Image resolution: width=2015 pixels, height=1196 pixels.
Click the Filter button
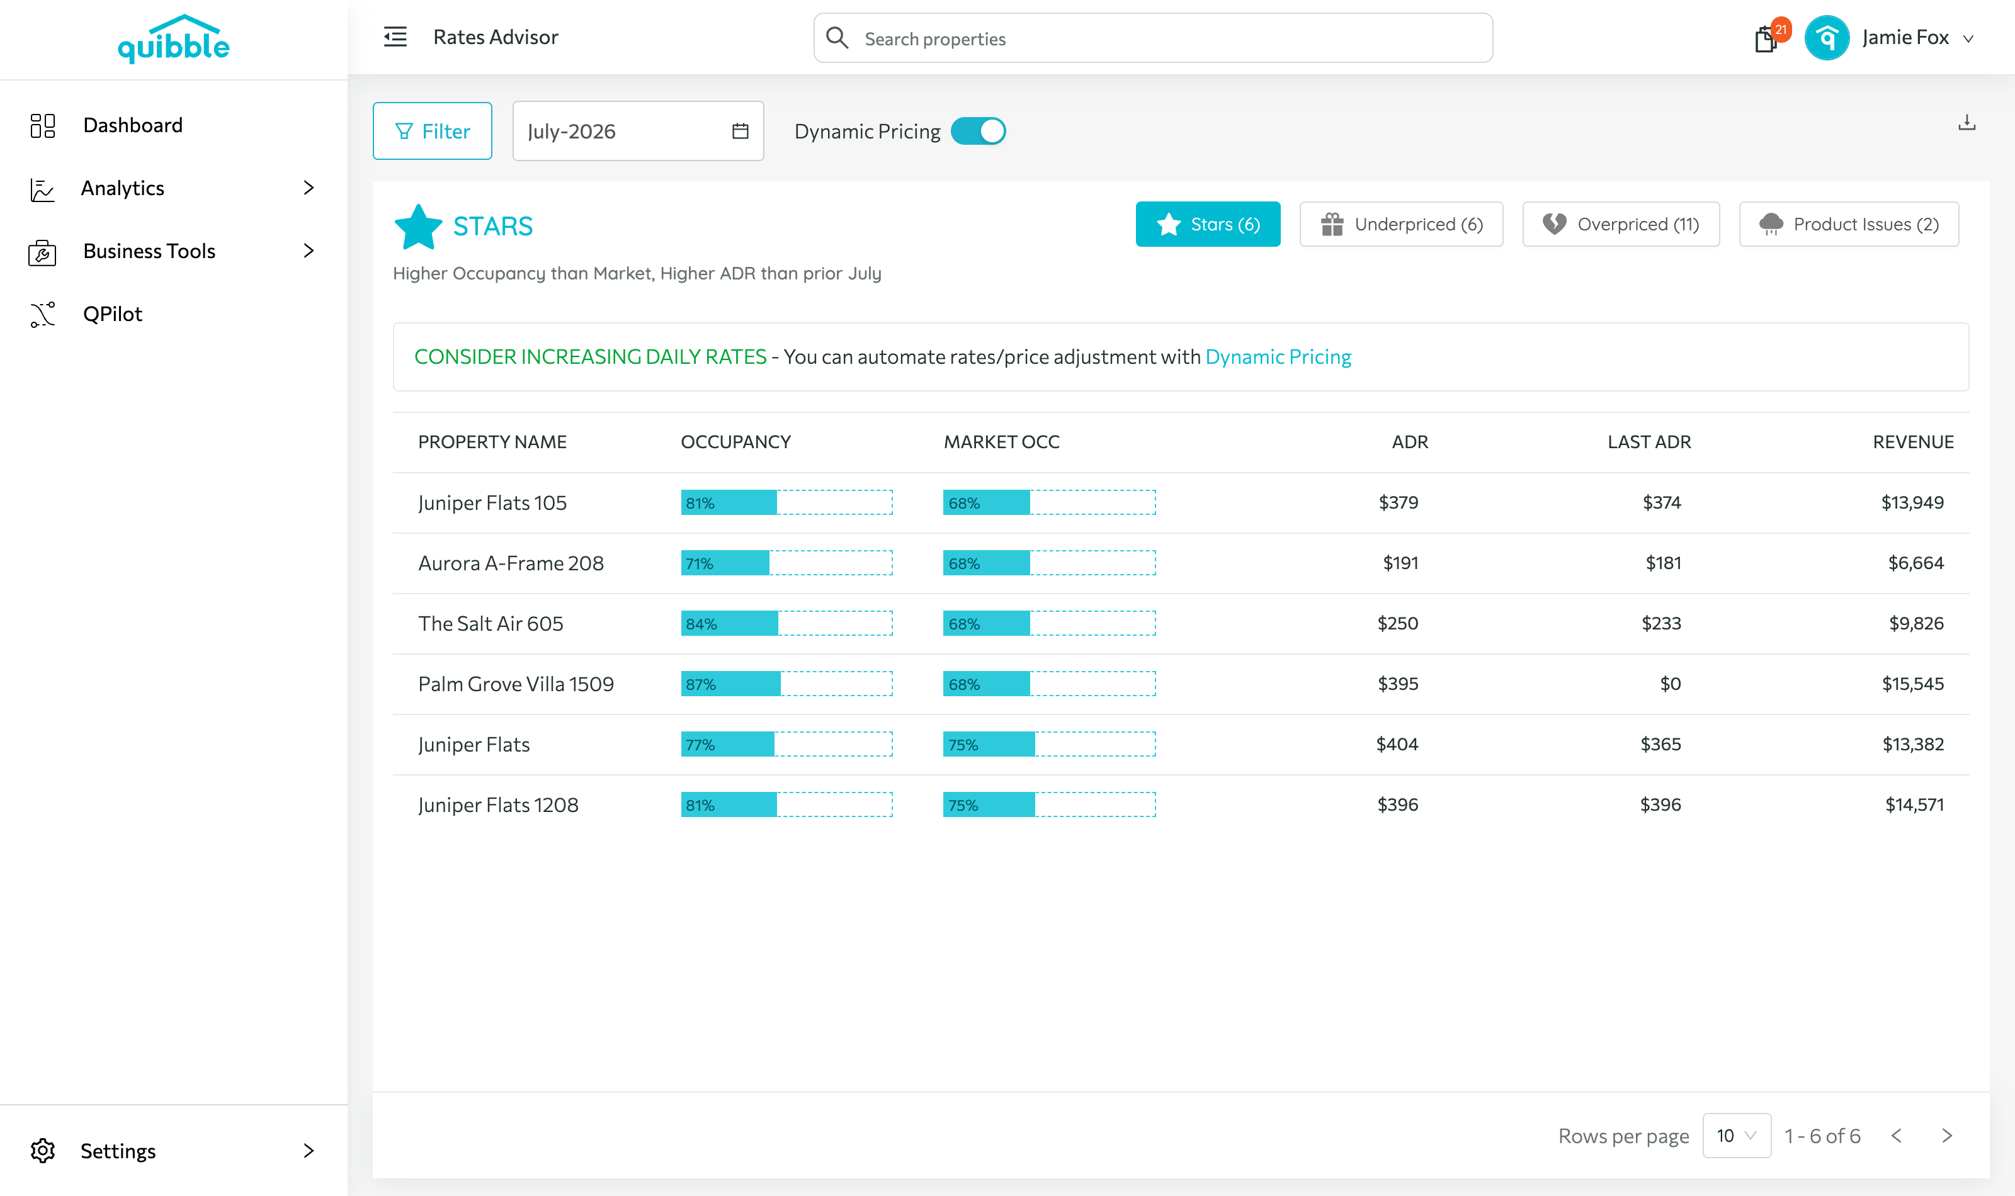coord(432,130)
